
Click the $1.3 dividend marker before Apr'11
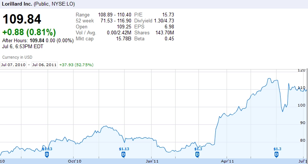click(x=197, y=155)
